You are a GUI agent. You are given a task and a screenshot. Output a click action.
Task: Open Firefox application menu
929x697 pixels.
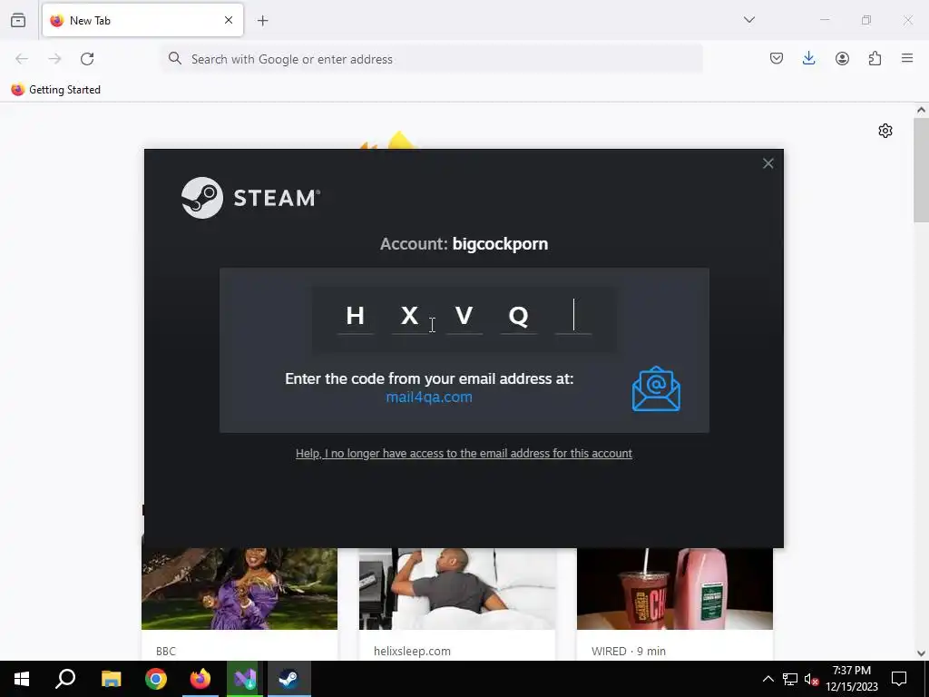pos(907,58)
